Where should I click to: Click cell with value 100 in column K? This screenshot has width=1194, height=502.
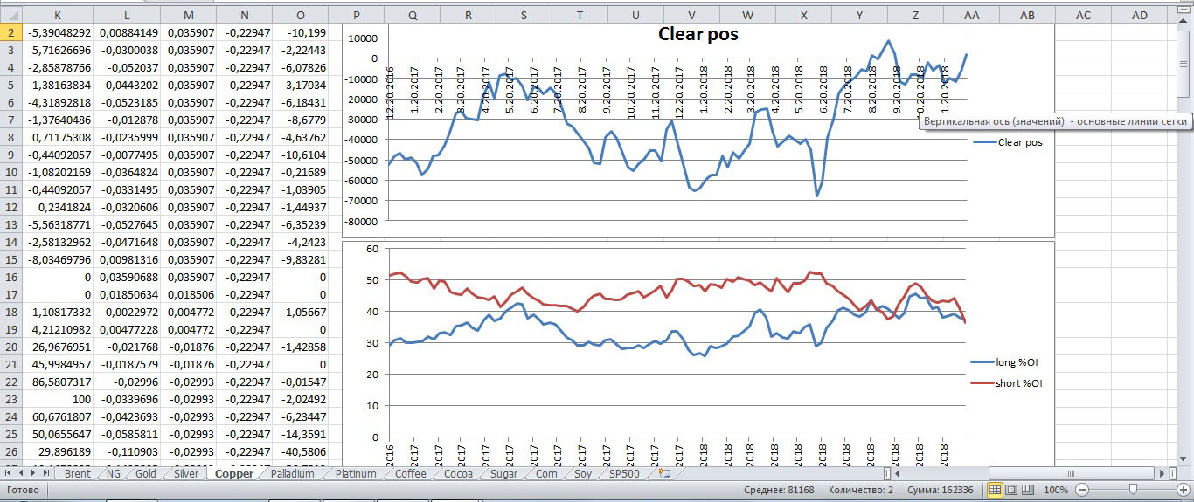pyautogui.click(x=58, y=399)
